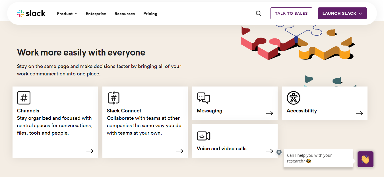This screenshot has width=384, height=177.
Task: Click the Slack logo
Action: [31, 13]
